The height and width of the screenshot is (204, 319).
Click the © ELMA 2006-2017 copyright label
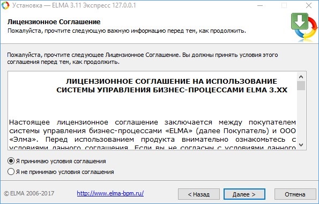coord(29,193)
